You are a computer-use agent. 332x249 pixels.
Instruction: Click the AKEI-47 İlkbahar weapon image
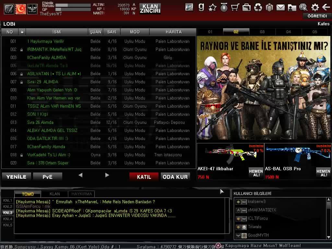(231, 154)
